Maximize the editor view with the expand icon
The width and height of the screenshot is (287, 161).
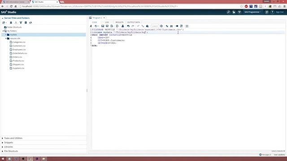[187, 26]
